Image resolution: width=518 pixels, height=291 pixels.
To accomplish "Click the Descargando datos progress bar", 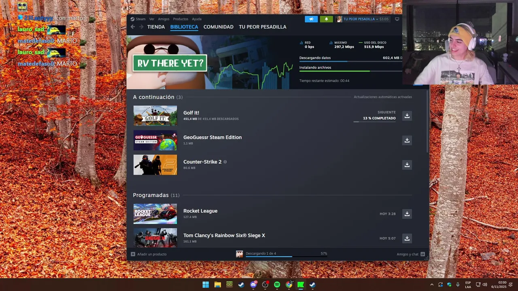I will [350, 61].
